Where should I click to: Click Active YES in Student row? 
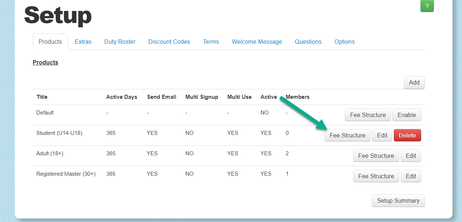(x=266, y=133)
